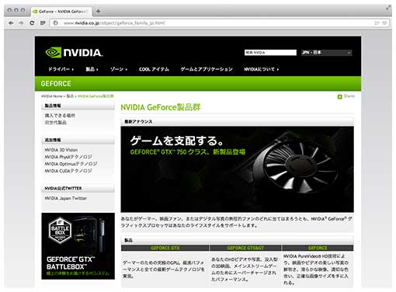Select the GEFORCE GTX product column header

tap(165, 248)
